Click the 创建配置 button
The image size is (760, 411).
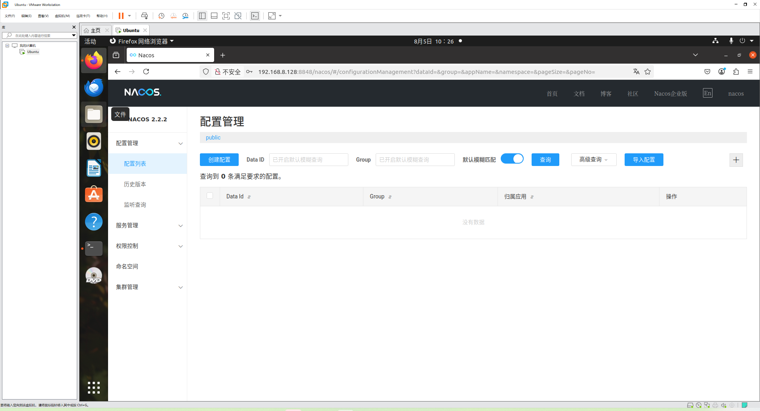pos(219,160)
